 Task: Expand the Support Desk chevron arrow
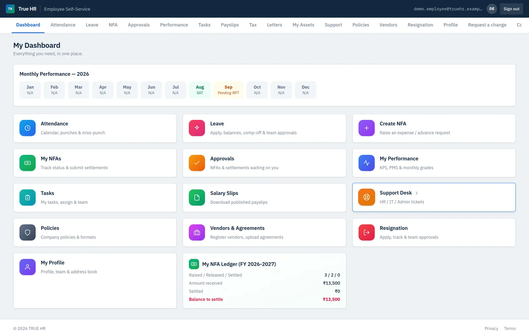[417, 193]
